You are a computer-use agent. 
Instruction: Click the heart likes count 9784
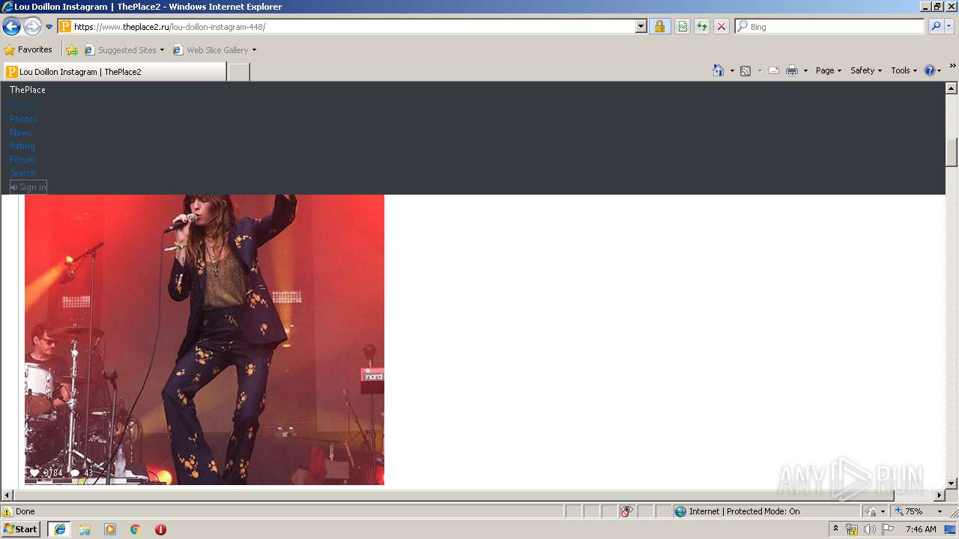[46, 473]
